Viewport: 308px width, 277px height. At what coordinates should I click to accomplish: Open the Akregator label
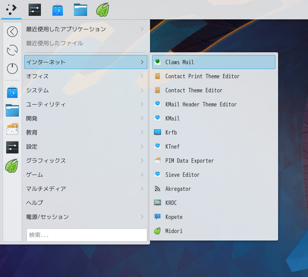(178, 189)
